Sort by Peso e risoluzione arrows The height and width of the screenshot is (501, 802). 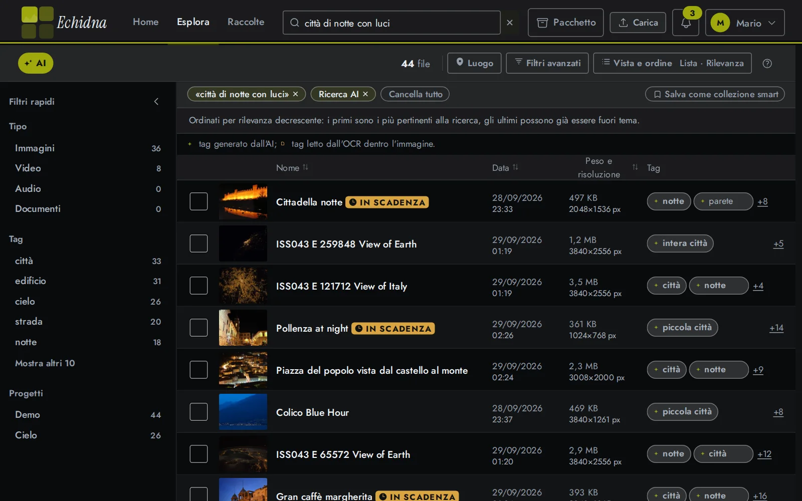point(635,167)
